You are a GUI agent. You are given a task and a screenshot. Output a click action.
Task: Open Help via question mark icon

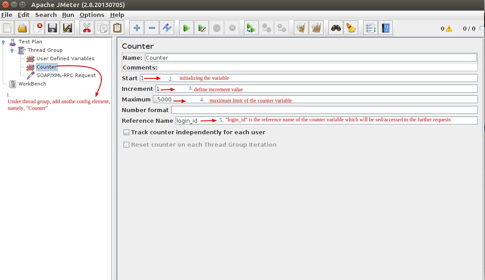pyautogui.click(x=386, y=28)
